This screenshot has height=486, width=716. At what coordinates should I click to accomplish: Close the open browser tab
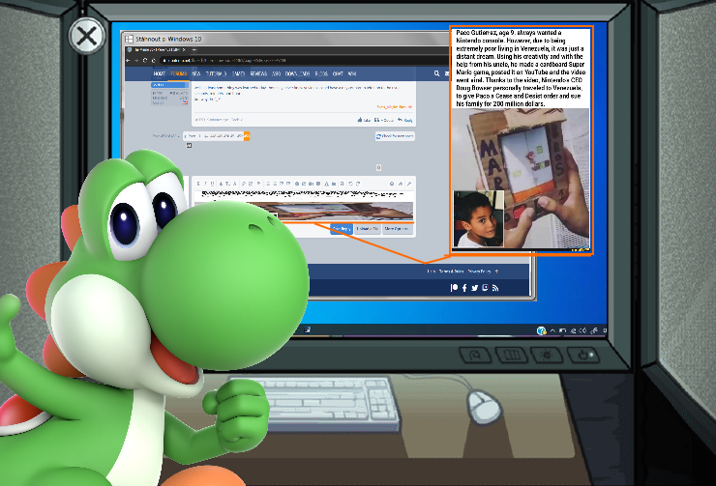[184, 49]
